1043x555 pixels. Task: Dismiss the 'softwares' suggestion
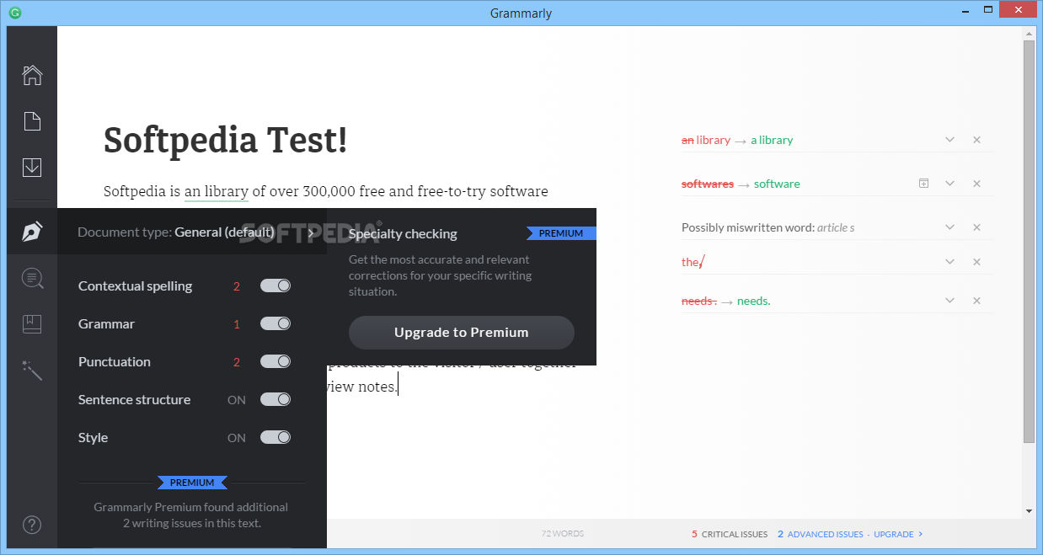point(976,184)
